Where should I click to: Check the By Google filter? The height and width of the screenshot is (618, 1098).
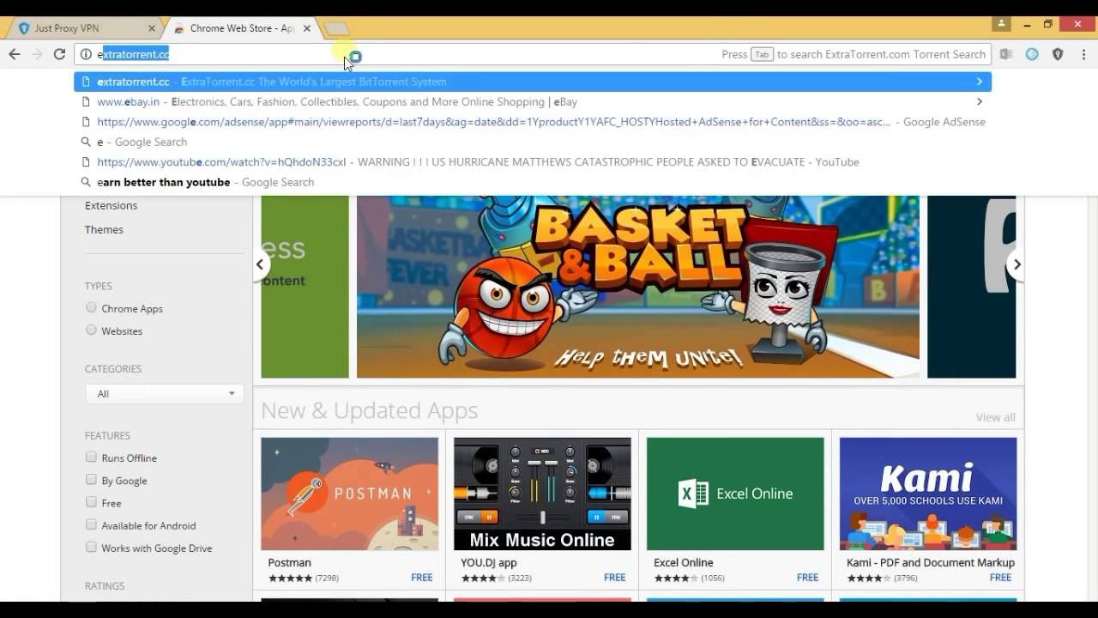click(x=91, y=479)
